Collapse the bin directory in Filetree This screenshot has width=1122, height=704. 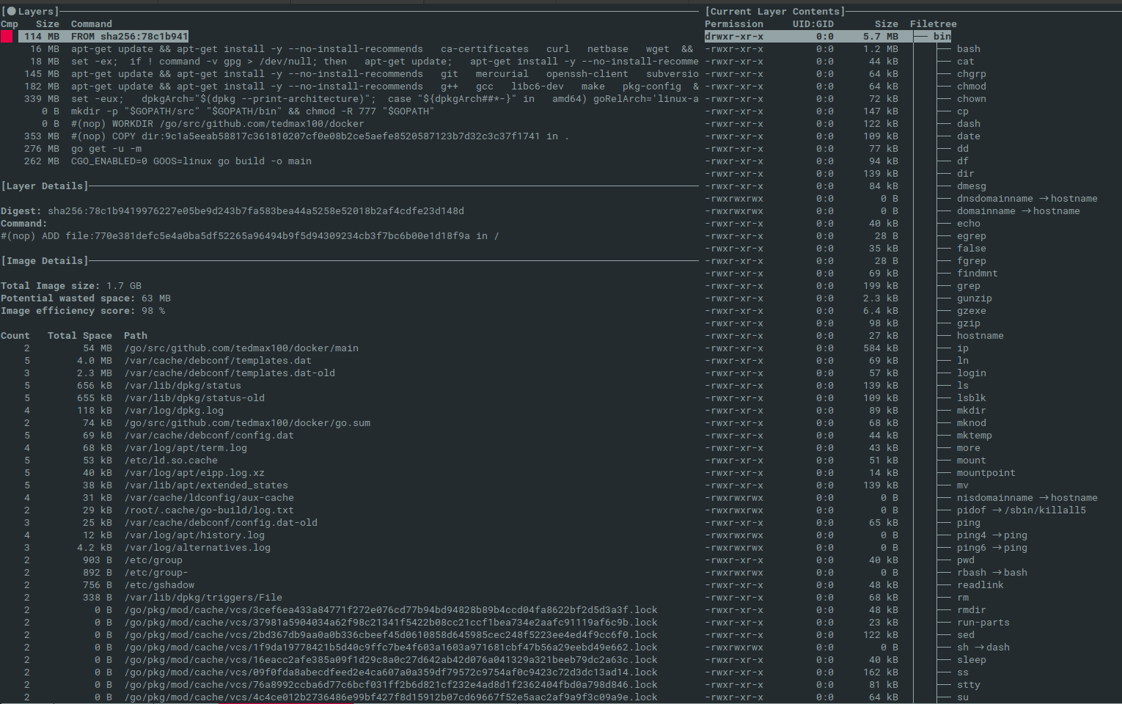pyautogui.click(x=942, y=37)
